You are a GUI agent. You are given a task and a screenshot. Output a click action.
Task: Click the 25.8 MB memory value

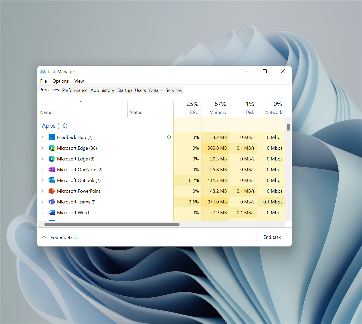[x=218, y=170]
